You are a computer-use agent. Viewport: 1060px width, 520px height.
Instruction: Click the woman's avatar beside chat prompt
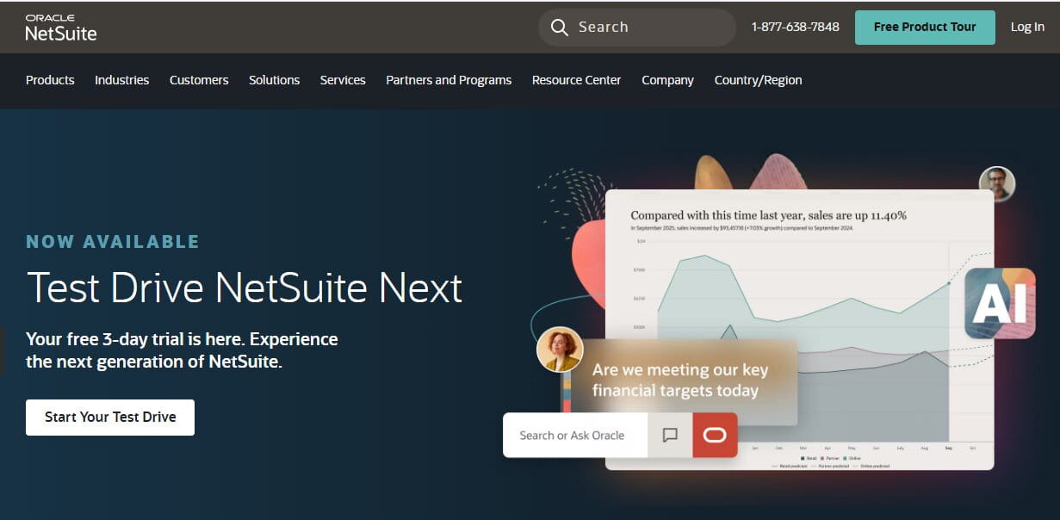pyautogui.click(x=560, y=350)
